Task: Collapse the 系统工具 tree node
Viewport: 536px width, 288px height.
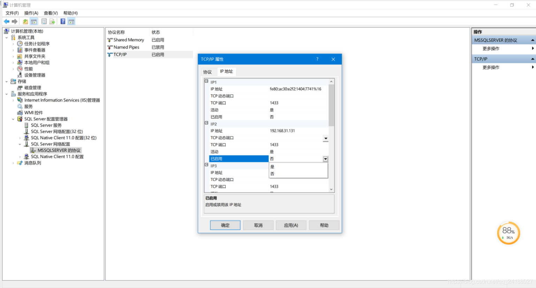Action: coord(7,38)
